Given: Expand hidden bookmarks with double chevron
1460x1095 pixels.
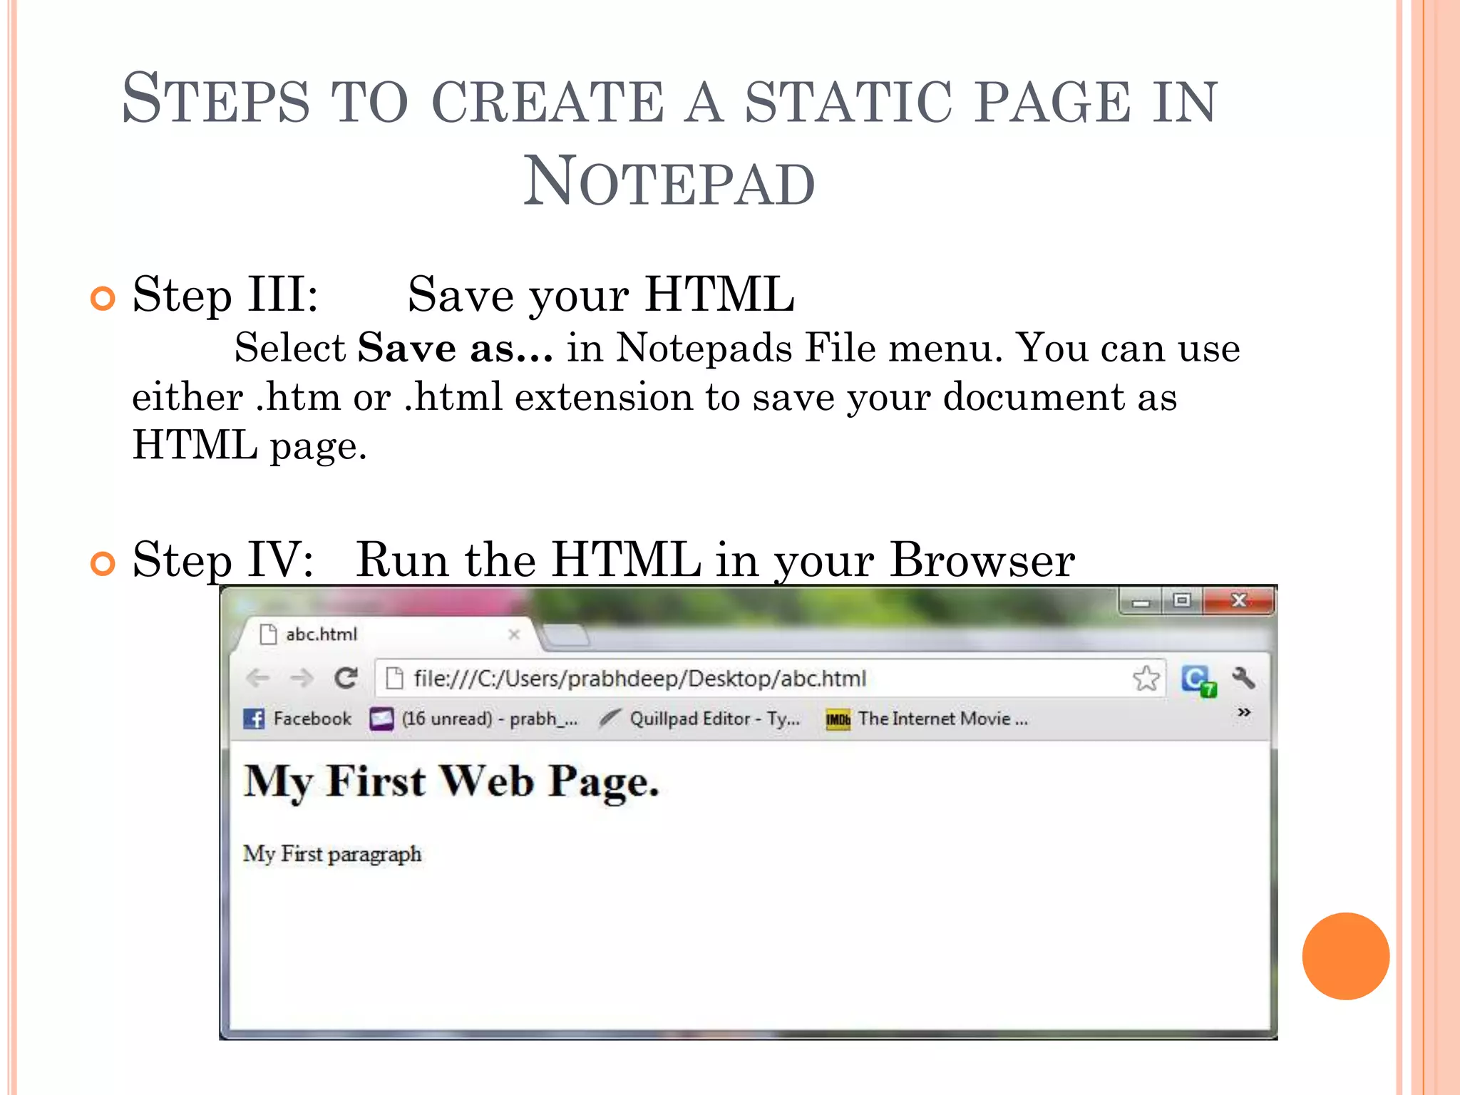Looking at the screenshot, I should tap(1244, 712).
